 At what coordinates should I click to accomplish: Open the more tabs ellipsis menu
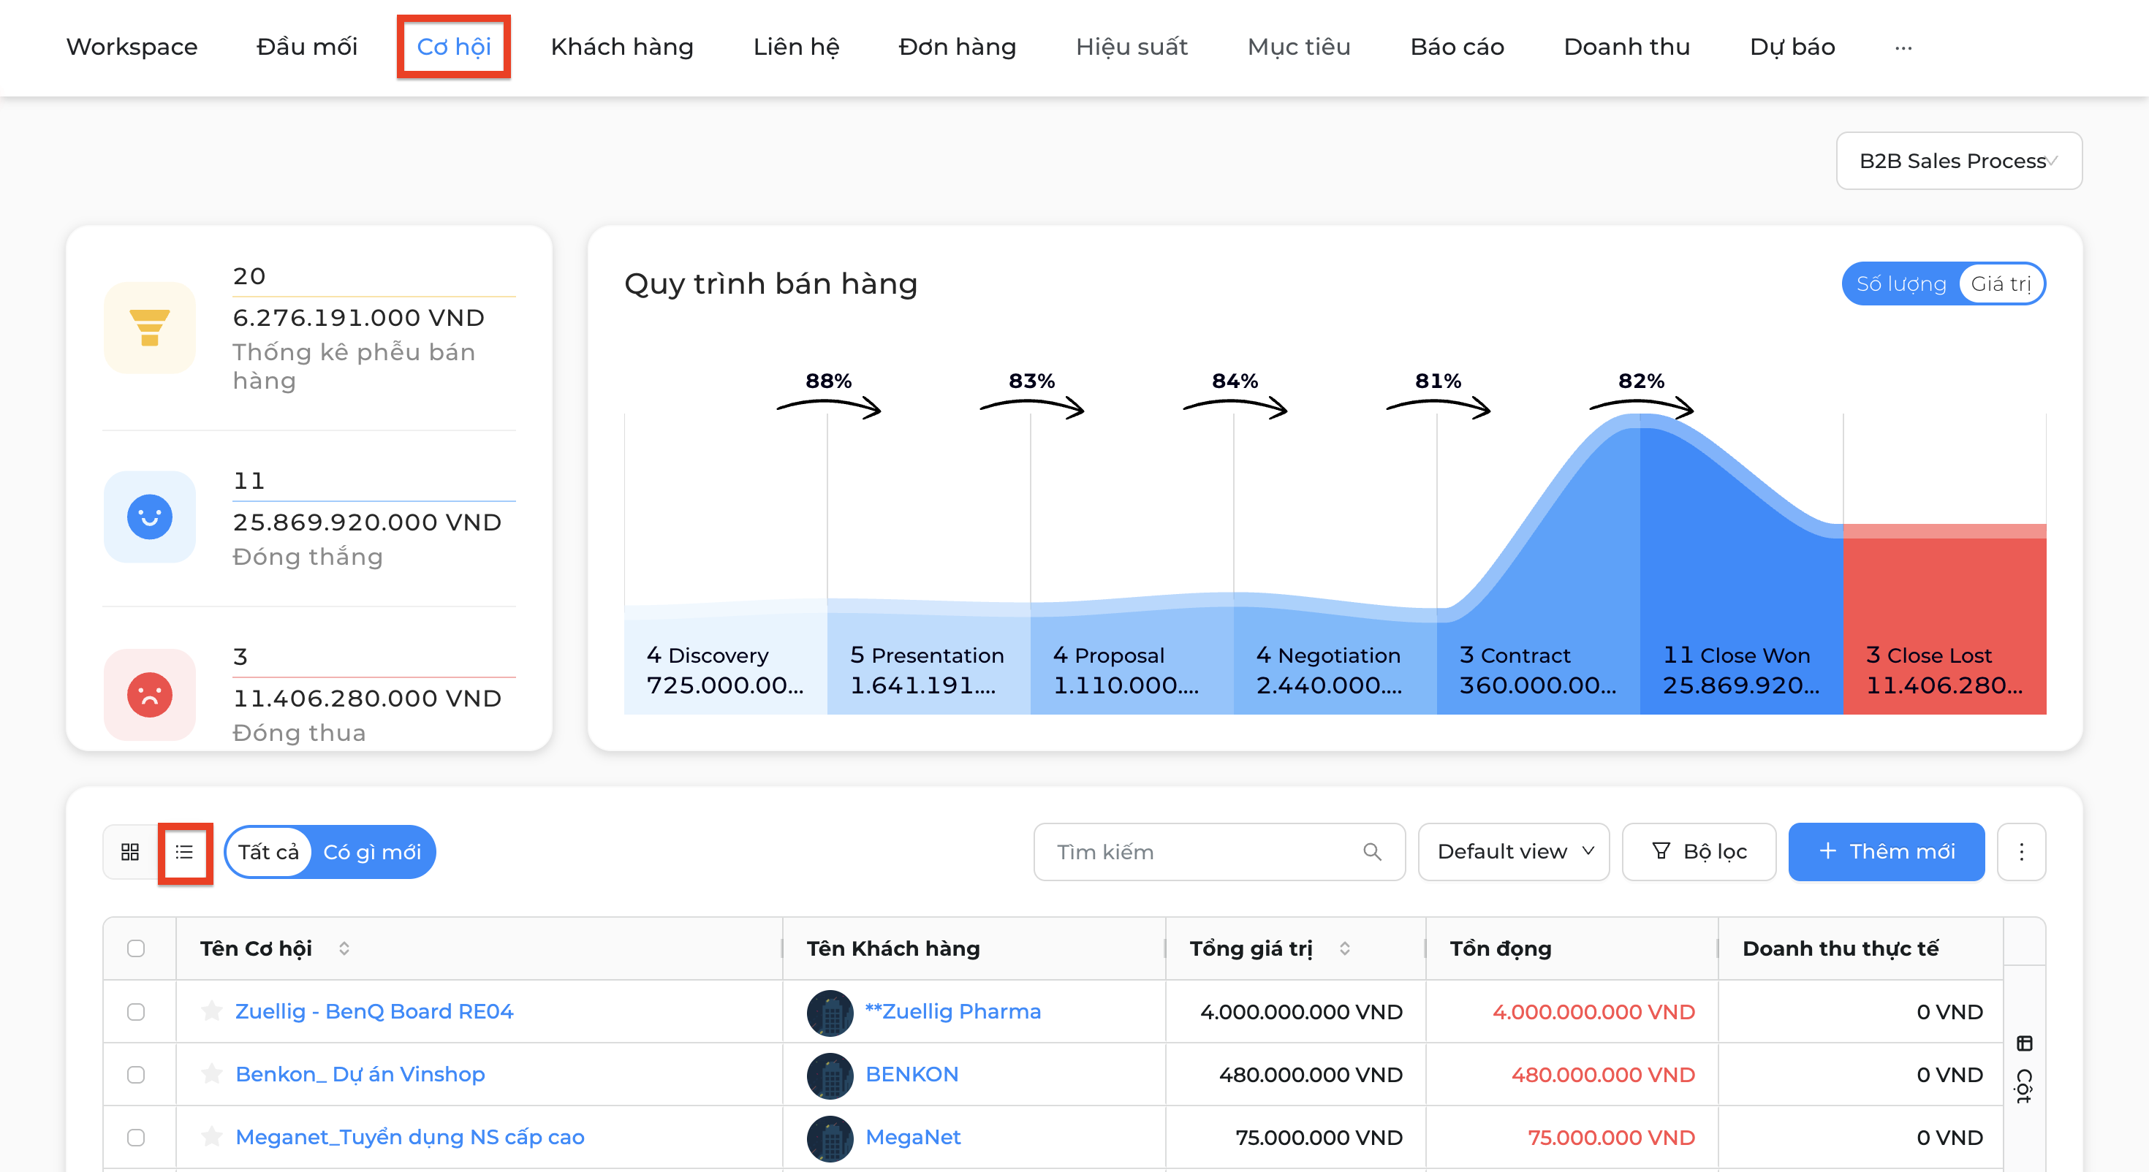tap(1903, 47)
